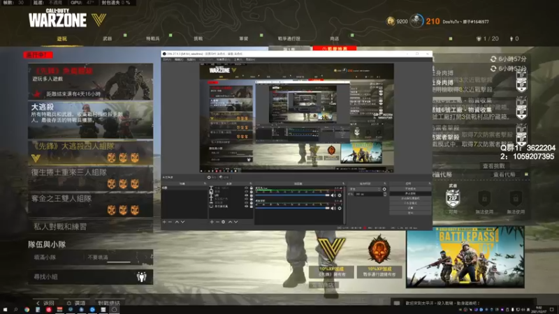Open the 商店 store tab
The image size is (559, 314).
334,38
